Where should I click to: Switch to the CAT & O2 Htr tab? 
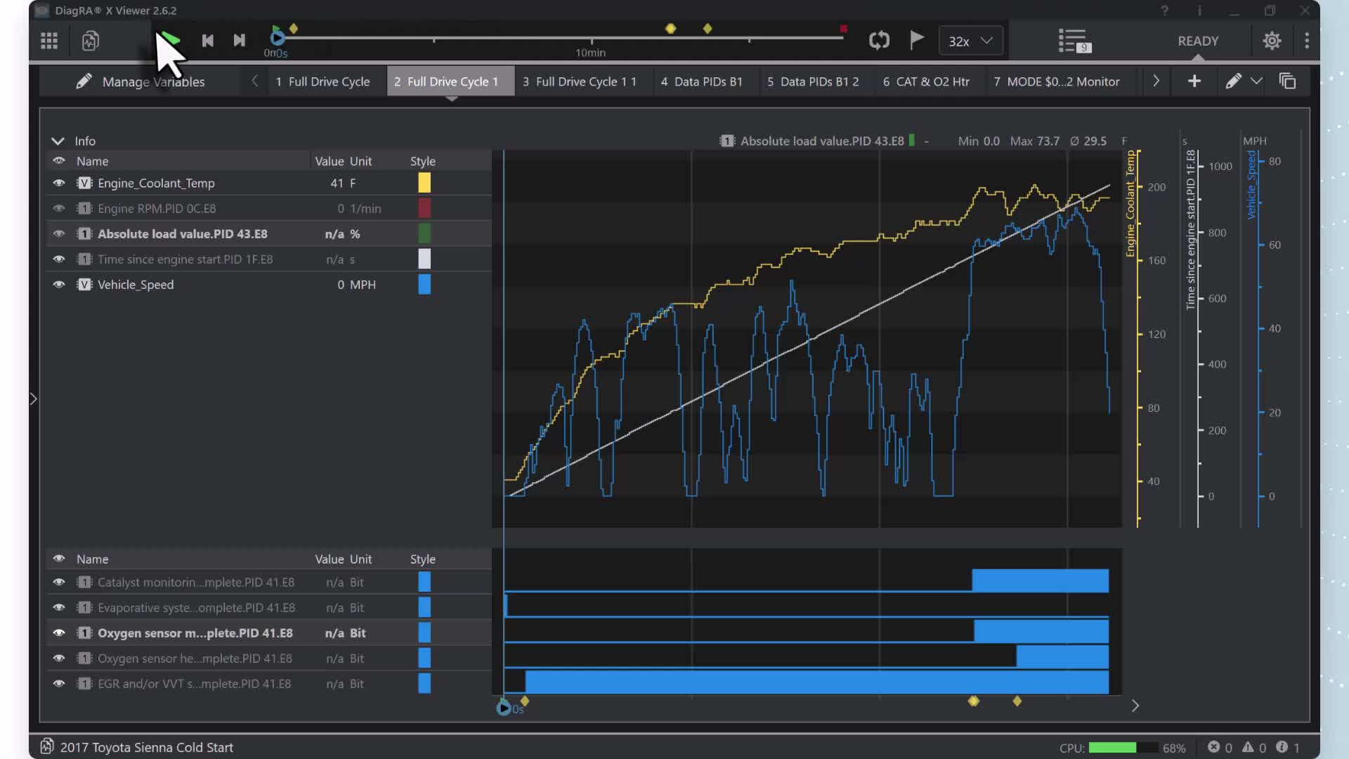click(925, 82)
